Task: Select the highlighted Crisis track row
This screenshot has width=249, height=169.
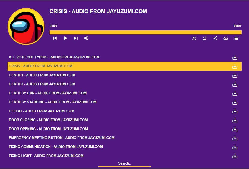Action: [x=125, y=66]
